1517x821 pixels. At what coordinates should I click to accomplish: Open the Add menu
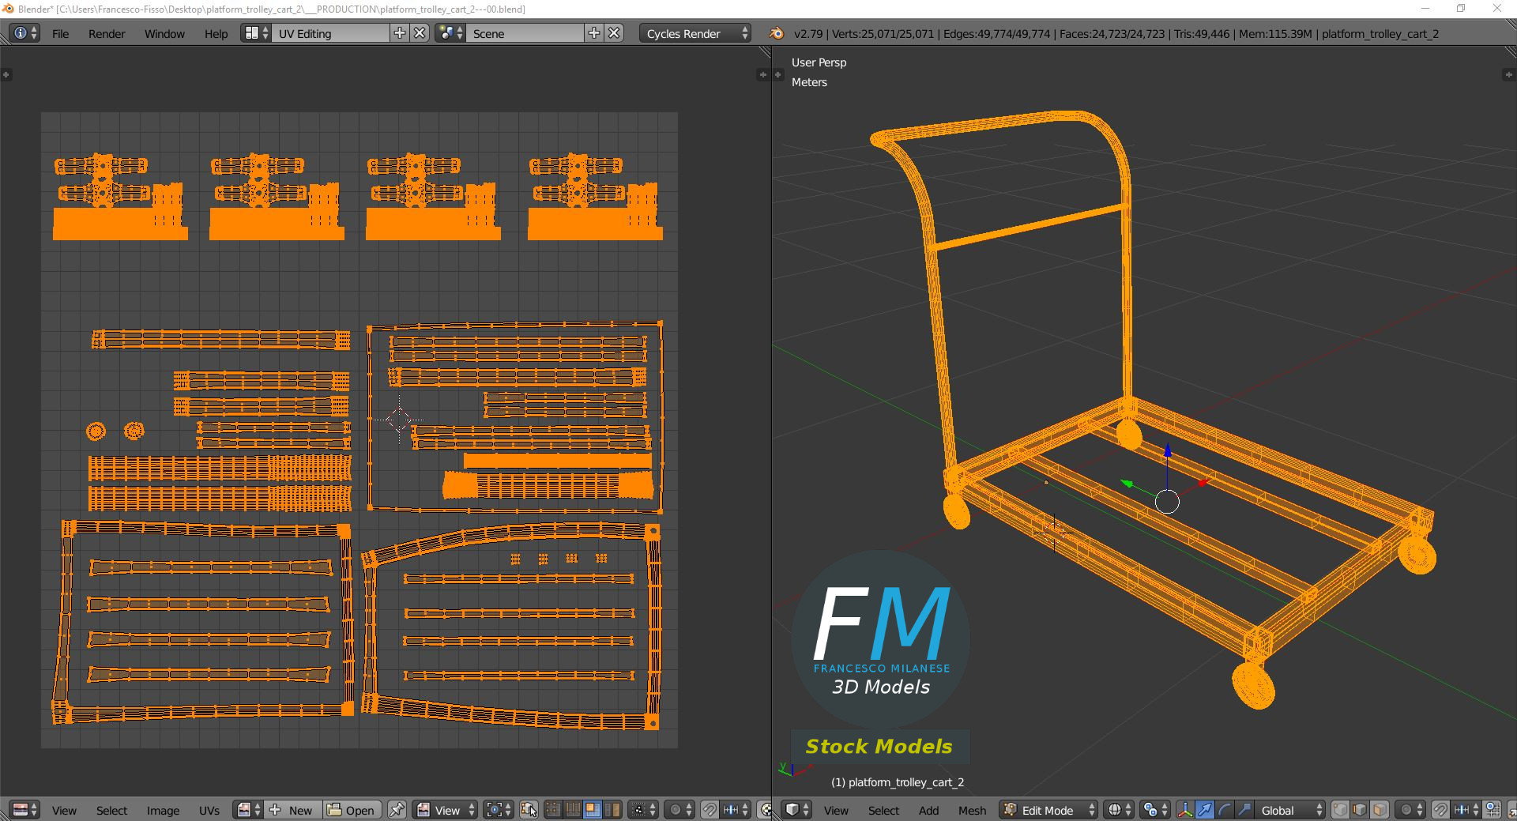point(928,811)
